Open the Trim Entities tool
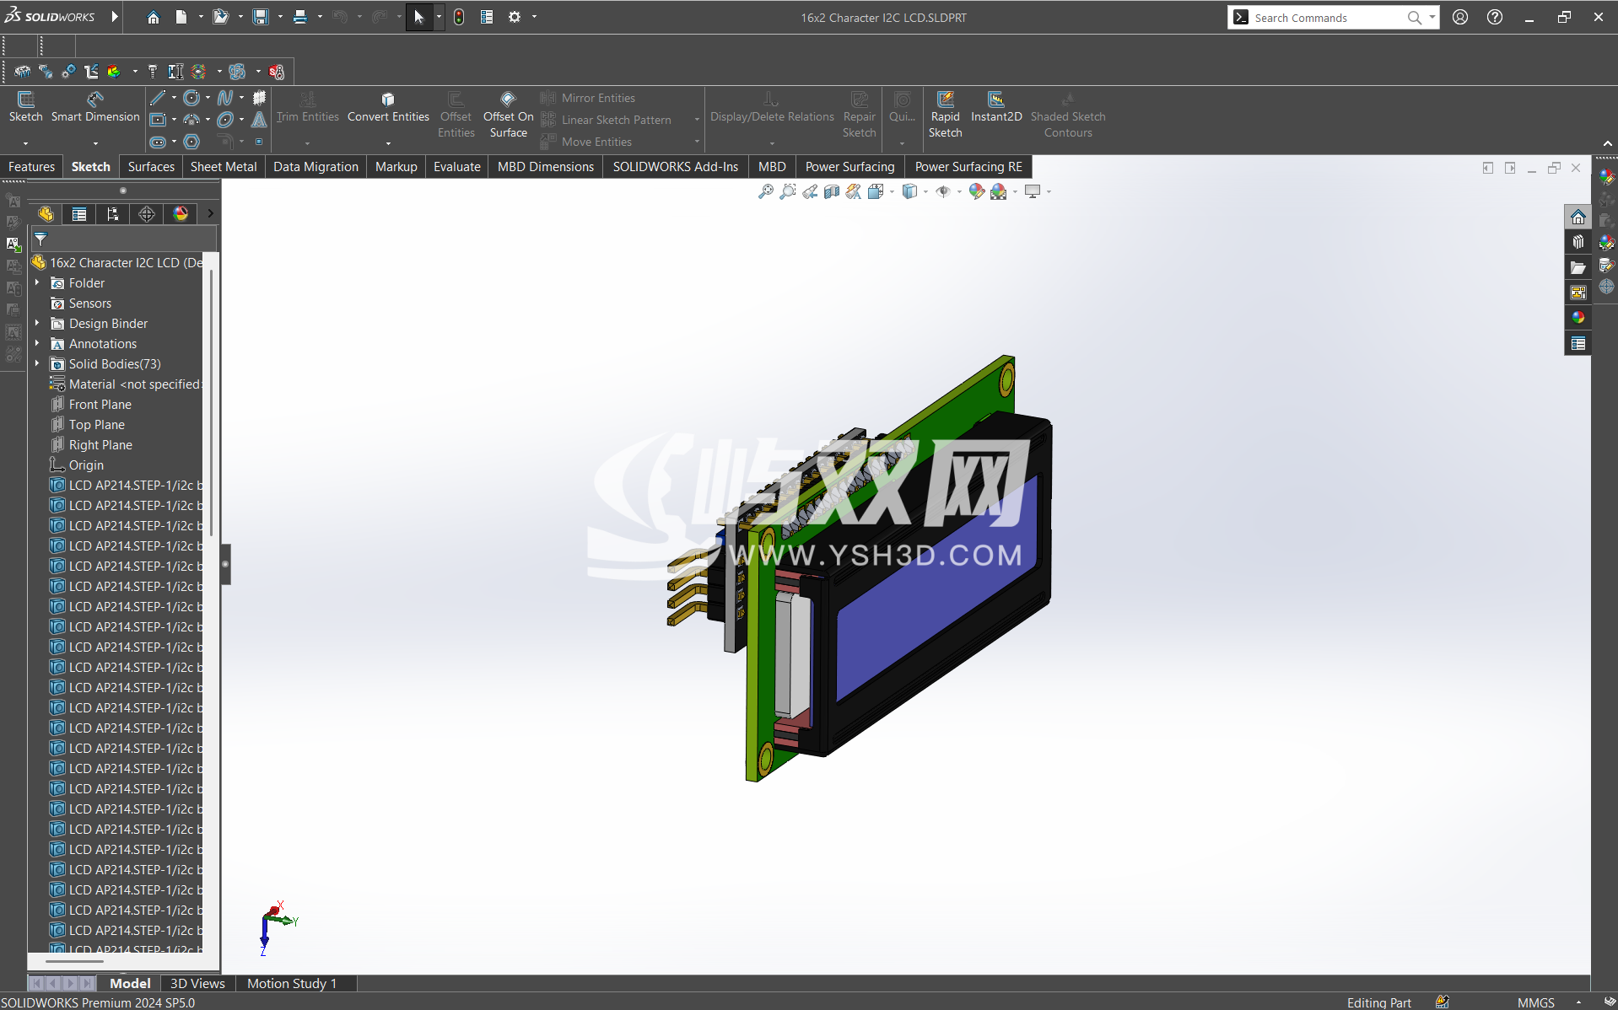The width and height of the screenshot is (1618, 1010). pyautogui.click(x=307, y=110)
